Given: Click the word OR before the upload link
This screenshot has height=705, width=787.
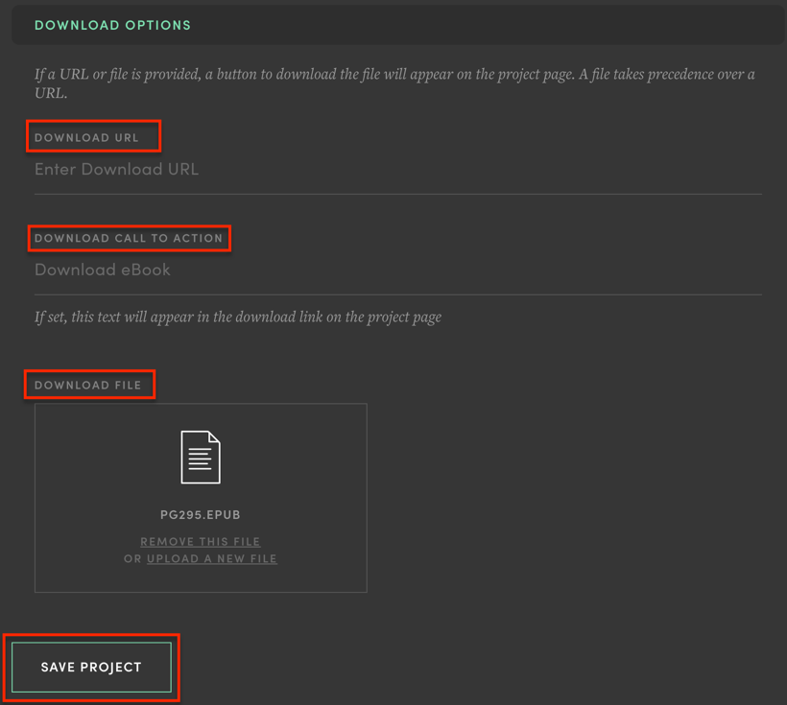Looking at the screenshot, I should pos(132,559).
